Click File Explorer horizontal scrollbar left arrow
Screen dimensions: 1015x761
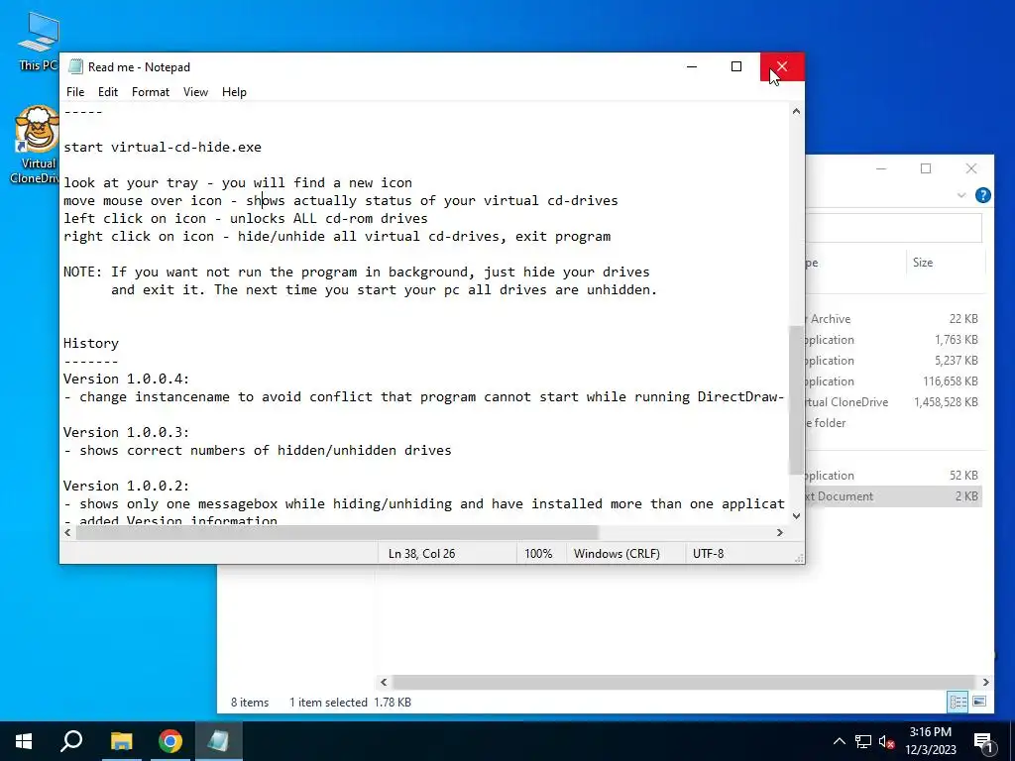(384, 682)
